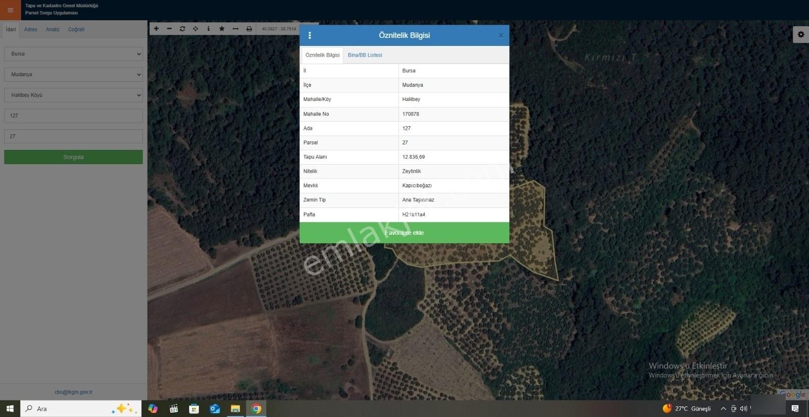
Task: Open the volume speaker tray icon
Action: click(x=743, y=408)
